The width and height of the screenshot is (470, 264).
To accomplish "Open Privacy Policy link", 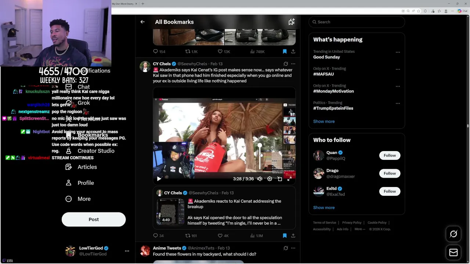I will point(352,223).
